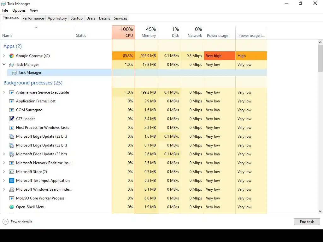Sort by the Name column header
323x242 pixels.
click(37, 32)
